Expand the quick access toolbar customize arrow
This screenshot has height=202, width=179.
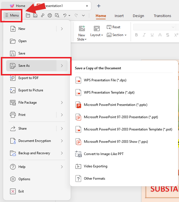[x=83, y=16]
